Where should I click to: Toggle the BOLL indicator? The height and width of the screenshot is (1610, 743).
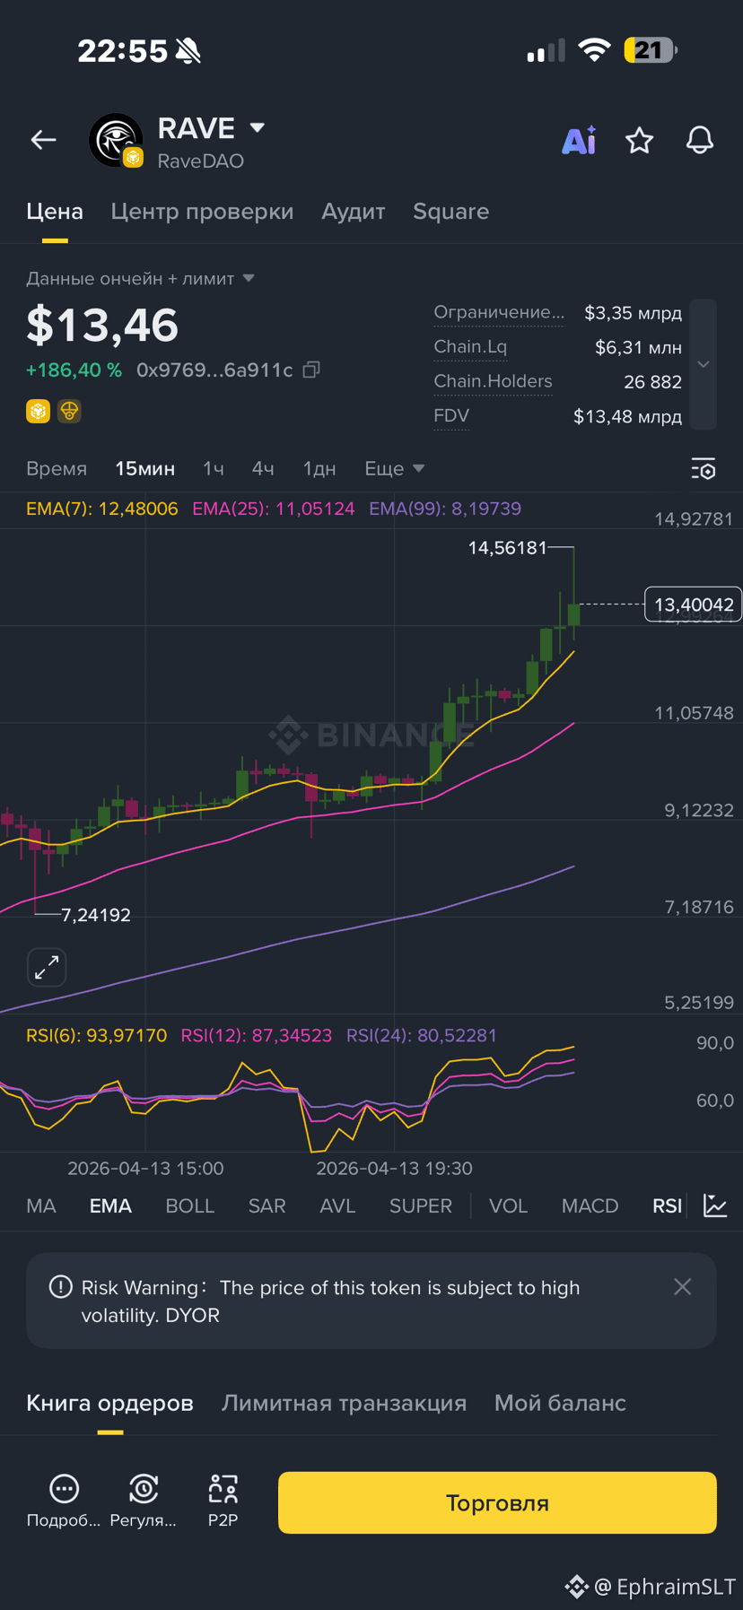[189, 1205]
